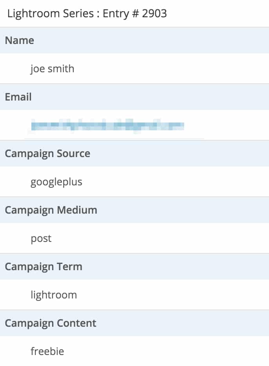Open the blurred email address link
The height and width of the screenshot is (366, 269).
107,126
